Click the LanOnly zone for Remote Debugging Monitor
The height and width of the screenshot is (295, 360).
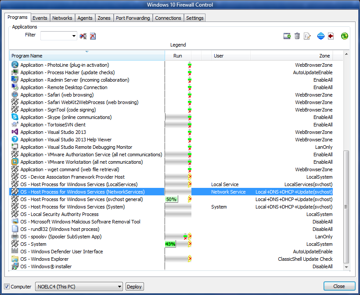click(x=324, y=147)
